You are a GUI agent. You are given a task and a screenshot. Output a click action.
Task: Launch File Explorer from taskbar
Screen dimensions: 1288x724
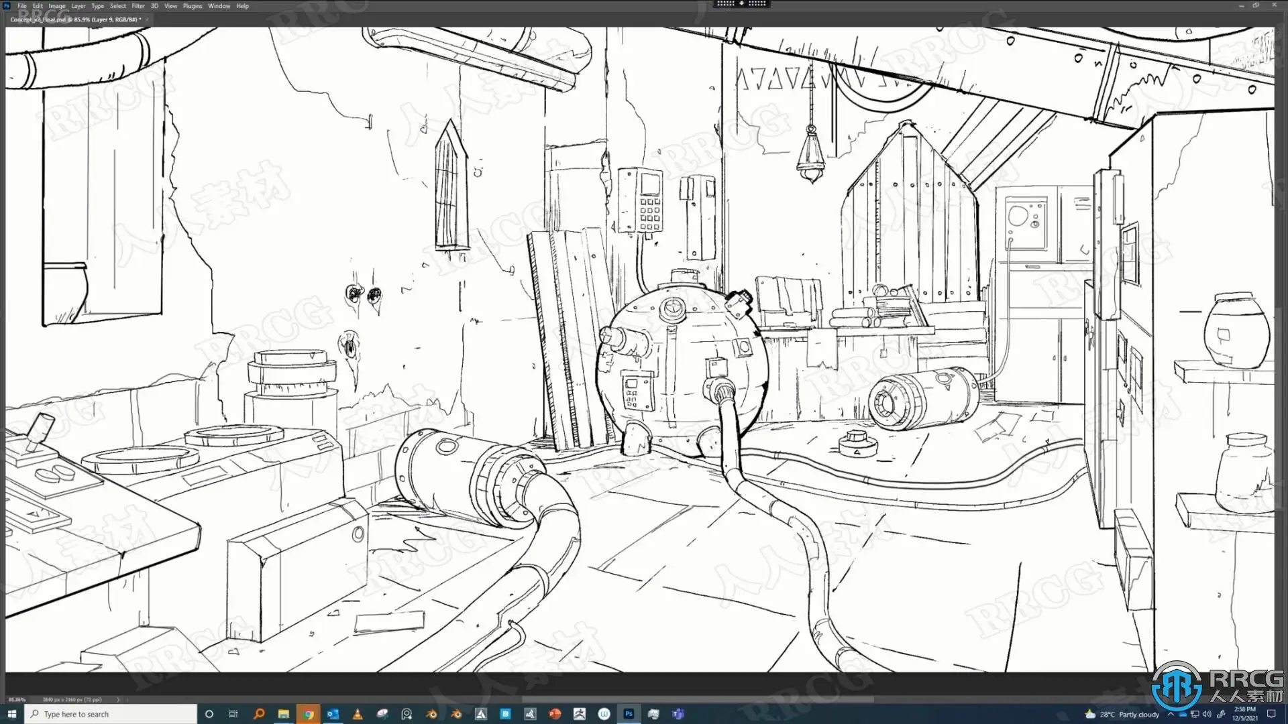point(283,714)
